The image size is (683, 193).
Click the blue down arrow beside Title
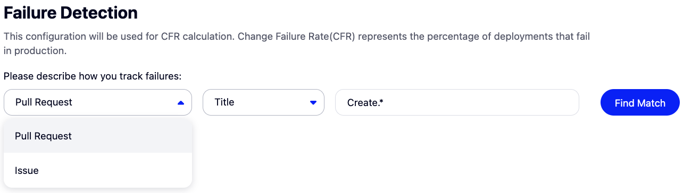tap(313, 102)
